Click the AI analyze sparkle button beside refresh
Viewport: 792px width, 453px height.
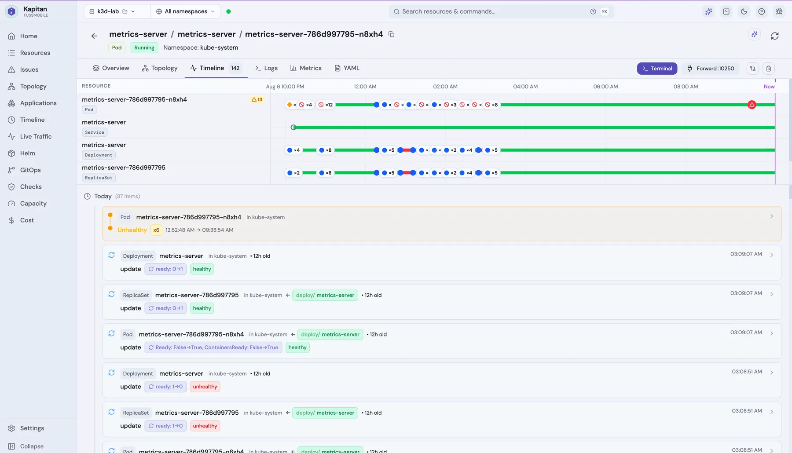point(754,34)
